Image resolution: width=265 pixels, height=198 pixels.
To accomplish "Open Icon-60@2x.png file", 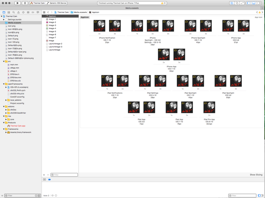I will pos(15,29).
